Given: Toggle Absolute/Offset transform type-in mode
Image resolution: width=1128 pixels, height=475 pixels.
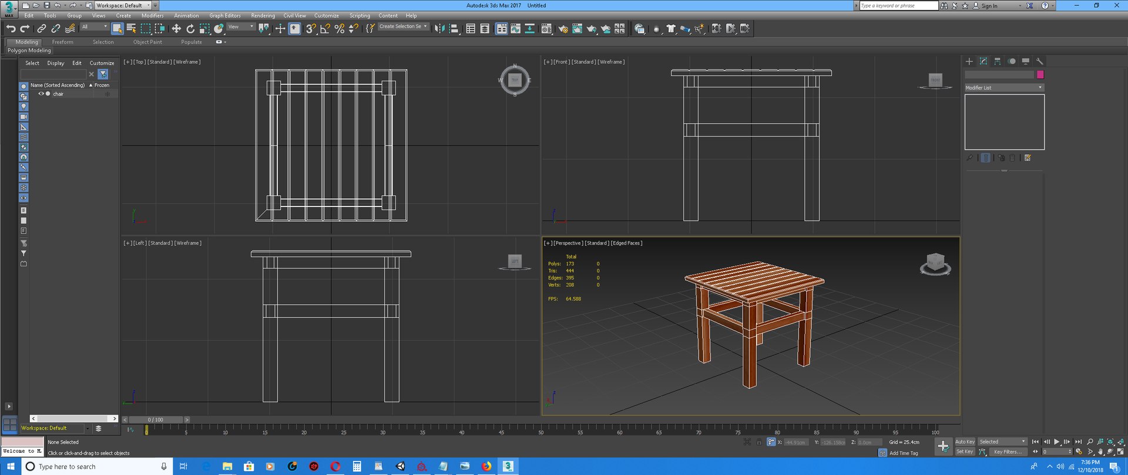Looking at the screenshot, I should click(x=771, y=442).
